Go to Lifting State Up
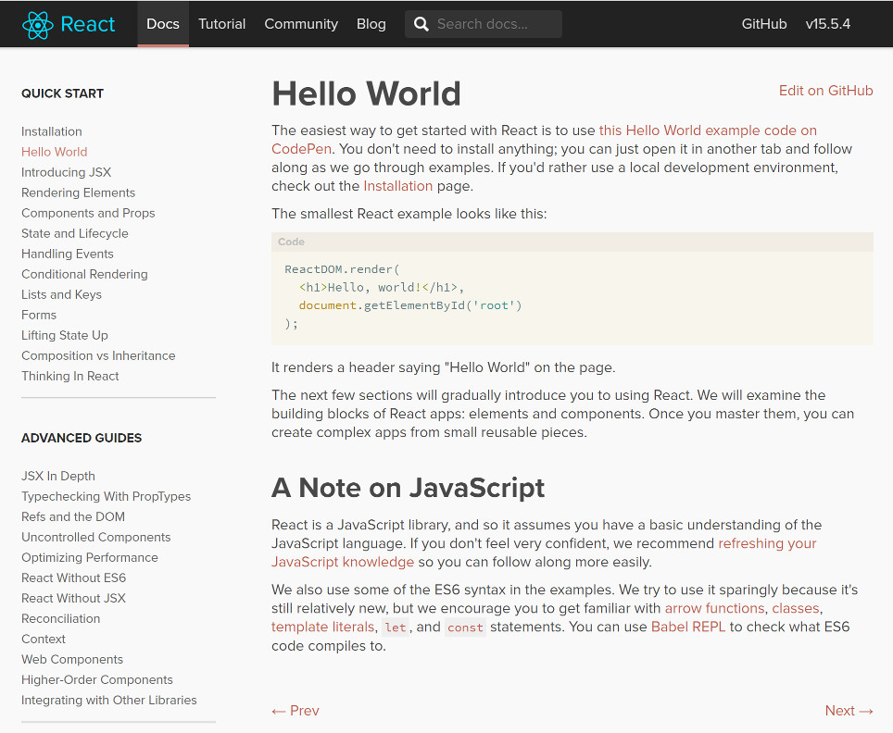The width and height of the screenshot is (893, 733). tap(64, 336)
